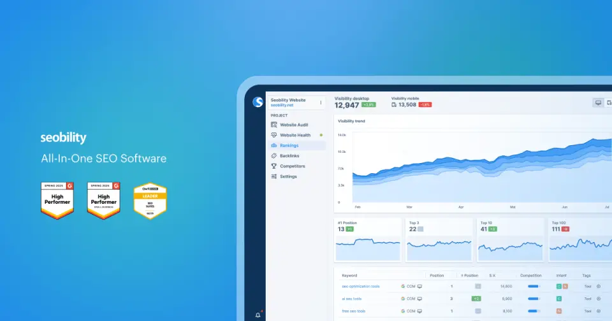Screen dimensions: 612x321
Task: Sort by the Position column header
Action: tap(437, 275)
